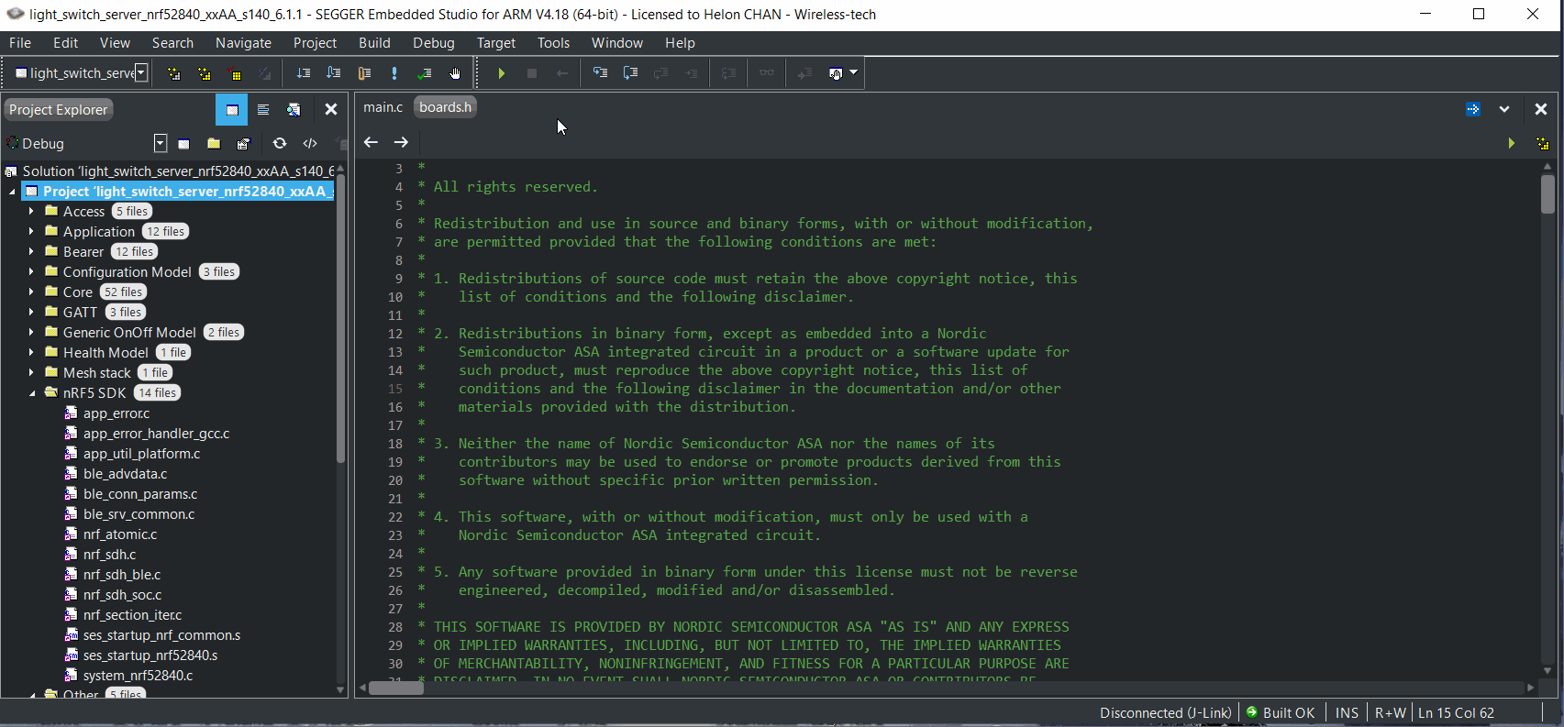Toggle the find-in-project button in Project Explorer

click(x=294, y=110)
